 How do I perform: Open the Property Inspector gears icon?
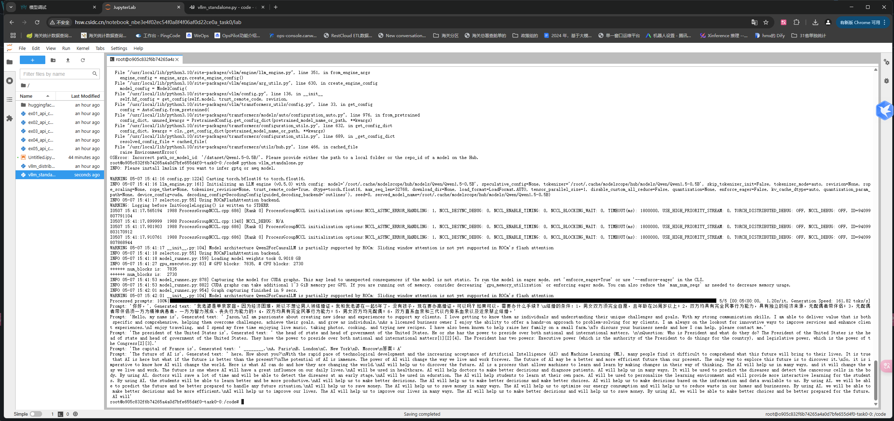[x=887, y=62]
